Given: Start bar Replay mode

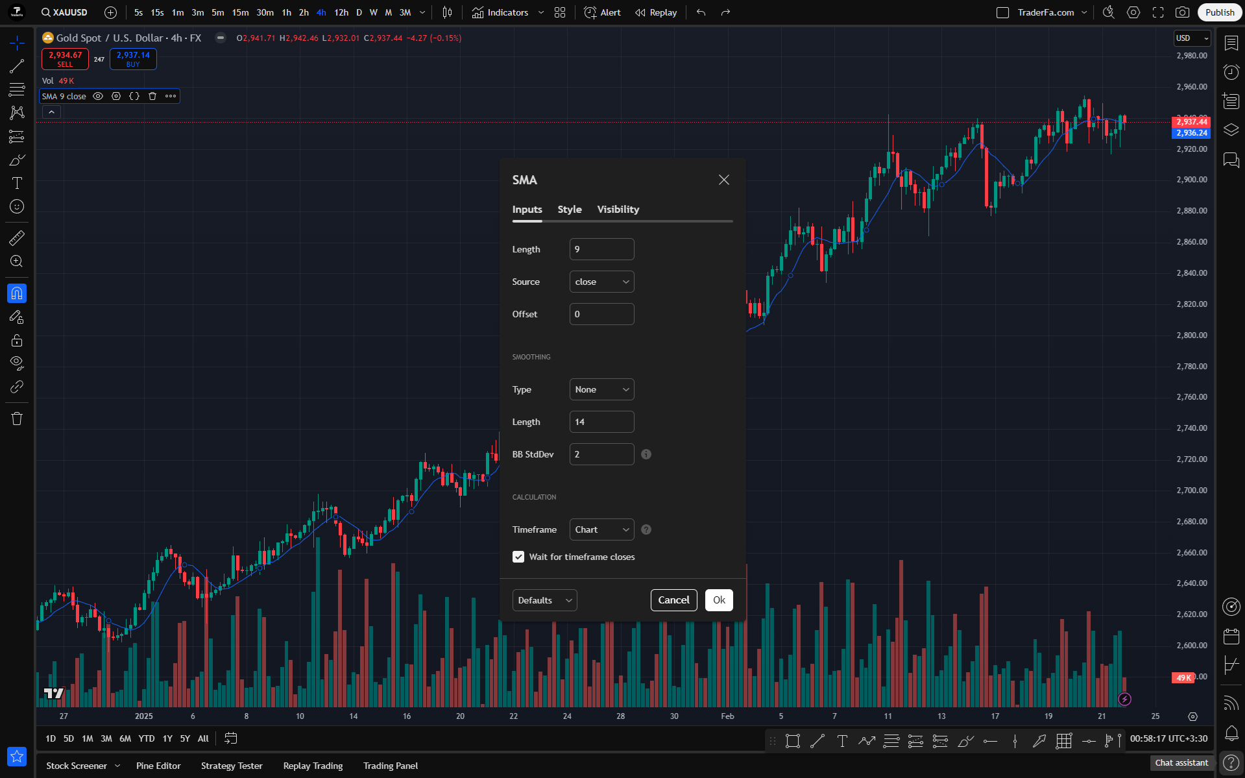Looking at the screenshot, I should point(656,12).
